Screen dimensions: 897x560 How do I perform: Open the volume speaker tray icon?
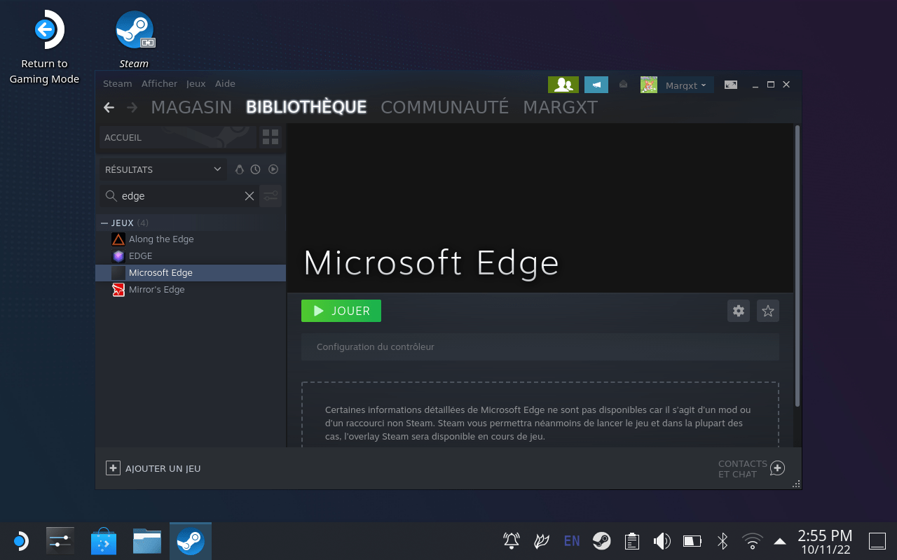[662, 541]
